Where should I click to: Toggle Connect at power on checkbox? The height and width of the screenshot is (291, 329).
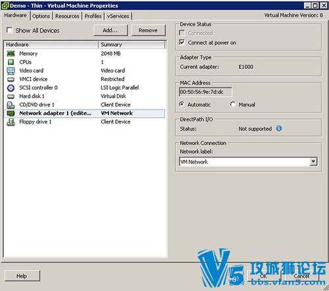click(x=182, y=42)
